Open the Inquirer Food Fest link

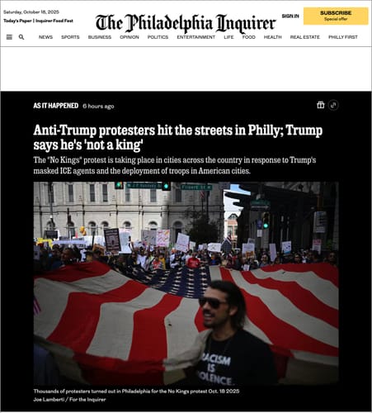click(x=54, y=21)
